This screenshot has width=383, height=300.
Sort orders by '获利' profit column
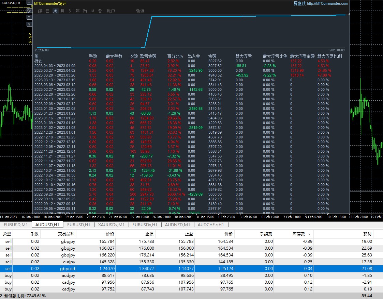click(x=367, y=234)
